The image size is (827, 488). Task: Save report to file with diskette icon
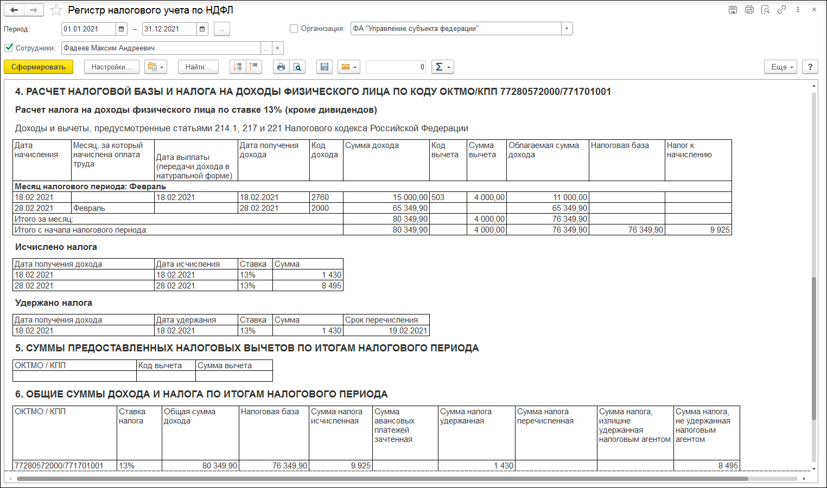tap(325, 67)
